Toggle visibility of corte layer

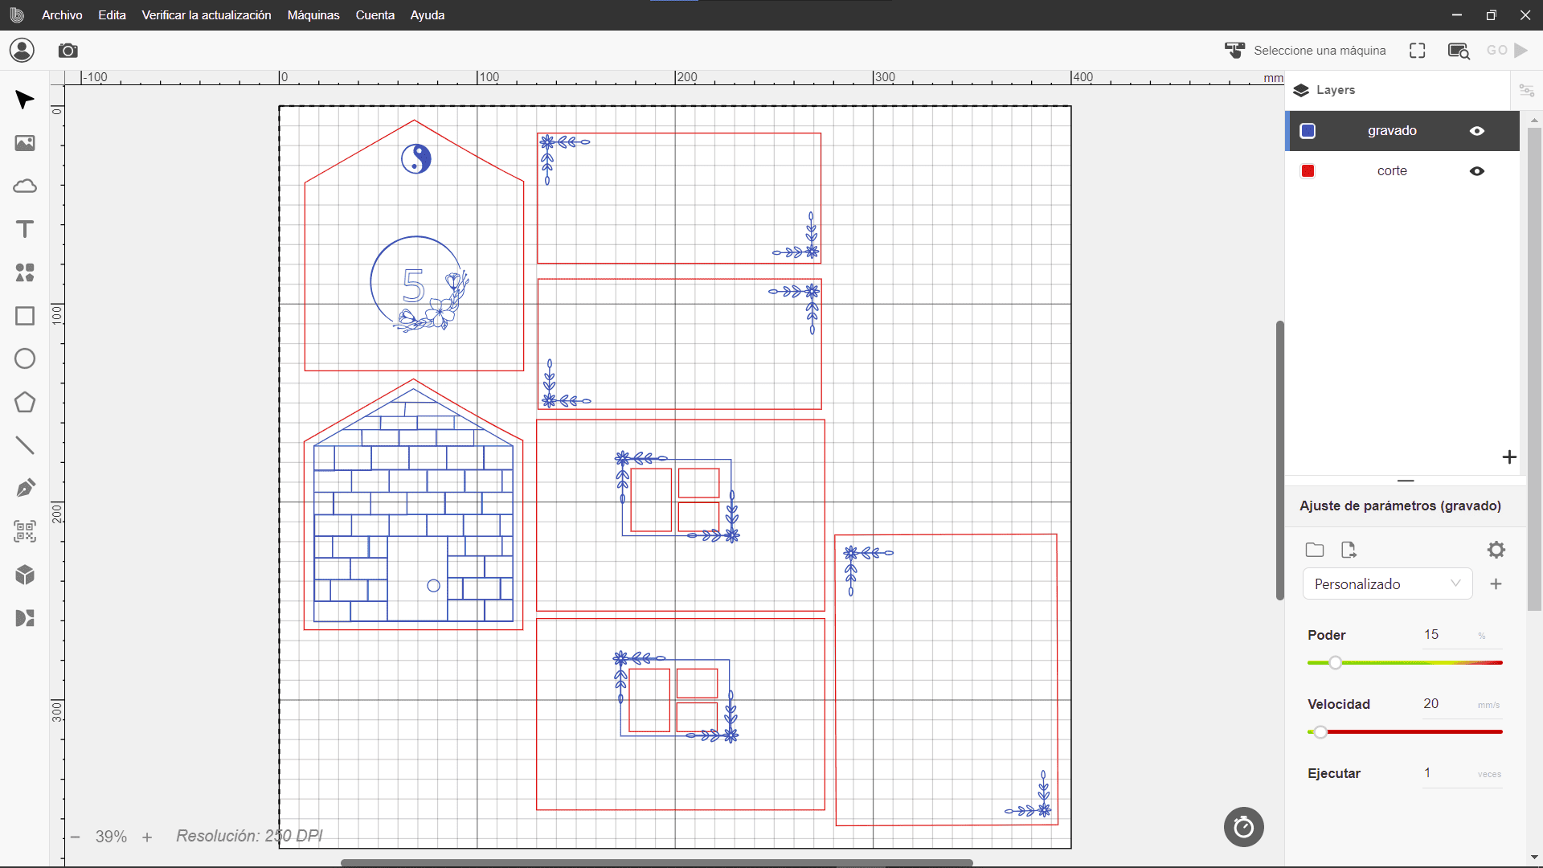click(1477, 171)
